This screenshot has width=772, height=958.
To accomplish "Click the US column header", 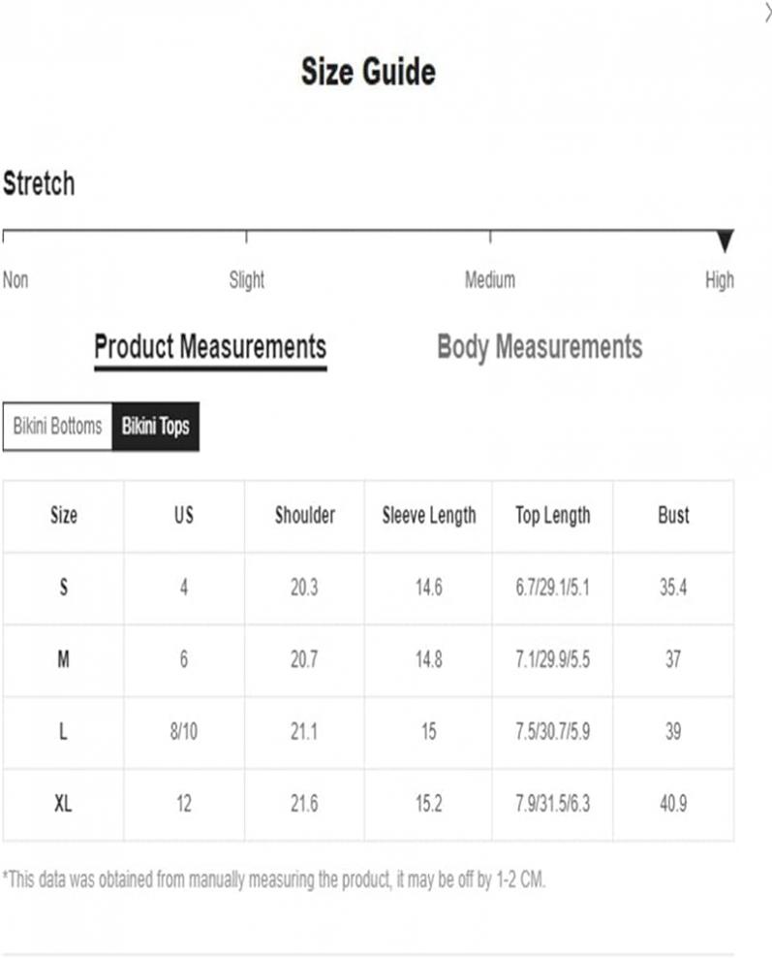I will [184, 515].
